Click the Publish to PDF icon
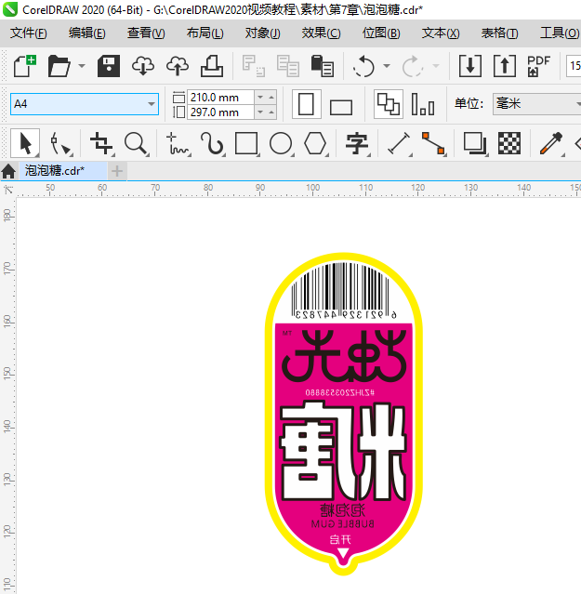This screenshot has height=594, width=581. click(x=538, y=66)
